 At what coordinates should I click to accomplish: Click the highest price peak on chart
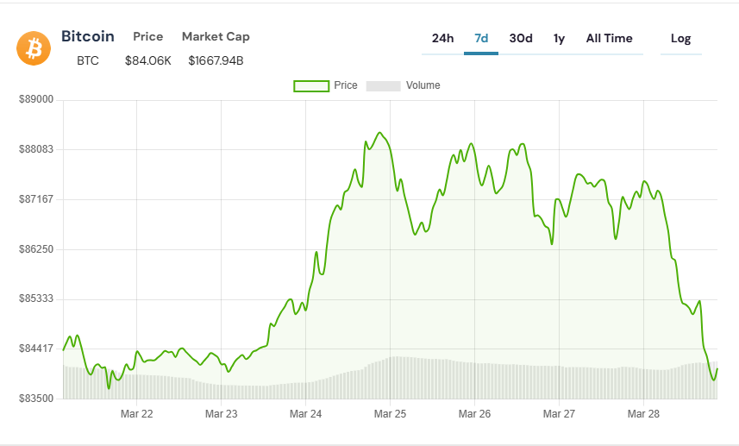click(x=380, y=133)
